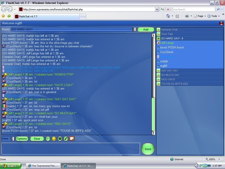This screenshot has width=225, height=169.
Task: Click the chat log scrollbar thumb
Action: pyautogui.click(x=153, y=114)
